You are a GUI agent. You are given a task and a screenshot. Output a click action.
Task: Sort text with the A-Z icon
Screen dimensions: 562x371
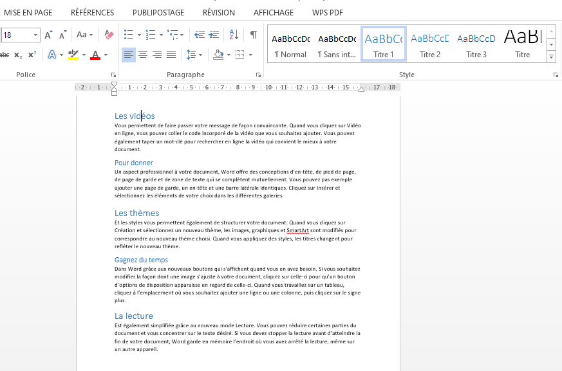tap(234, 35)
